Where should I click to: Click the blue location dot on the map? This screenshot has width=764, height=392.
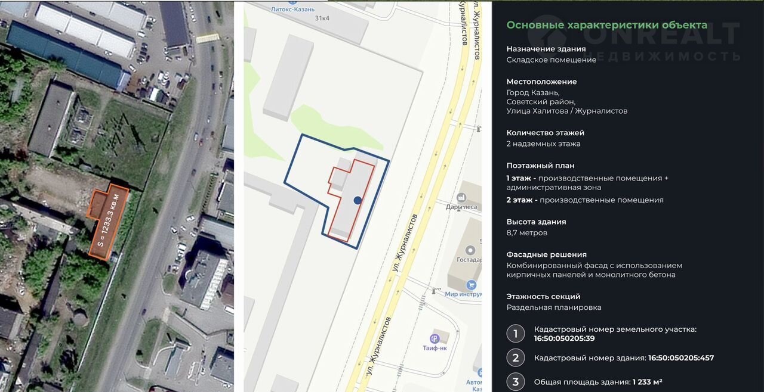click(x=357, y=201)
